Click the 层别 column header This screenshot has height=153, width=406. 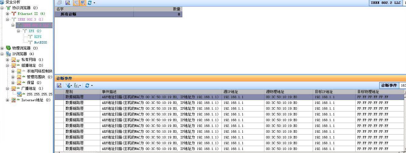pos(82,91)
